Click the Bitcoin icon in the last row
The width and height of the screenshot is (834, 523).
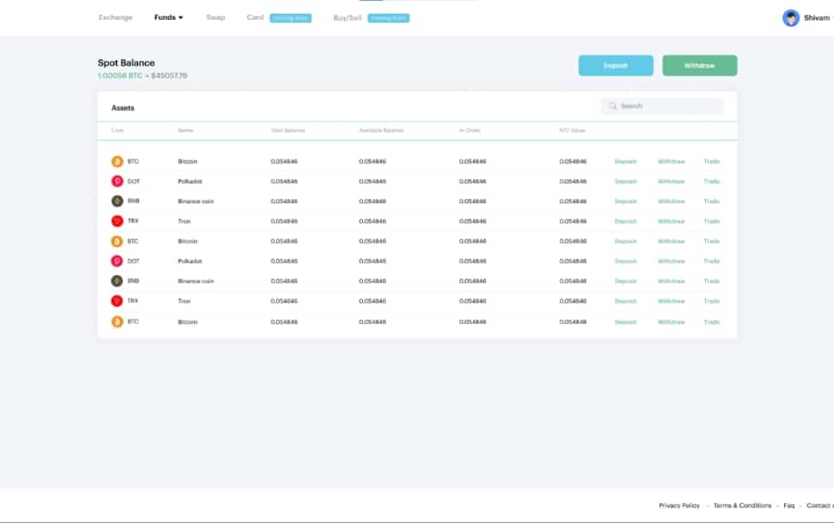[117, 321]
